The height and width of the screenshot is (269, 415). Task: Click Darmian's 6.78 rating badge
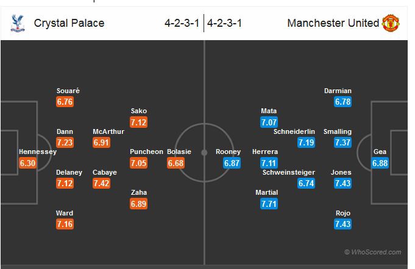(343, 102)
